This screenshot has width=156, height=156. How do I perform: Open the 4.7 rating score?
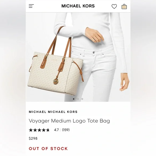[56, 130]
